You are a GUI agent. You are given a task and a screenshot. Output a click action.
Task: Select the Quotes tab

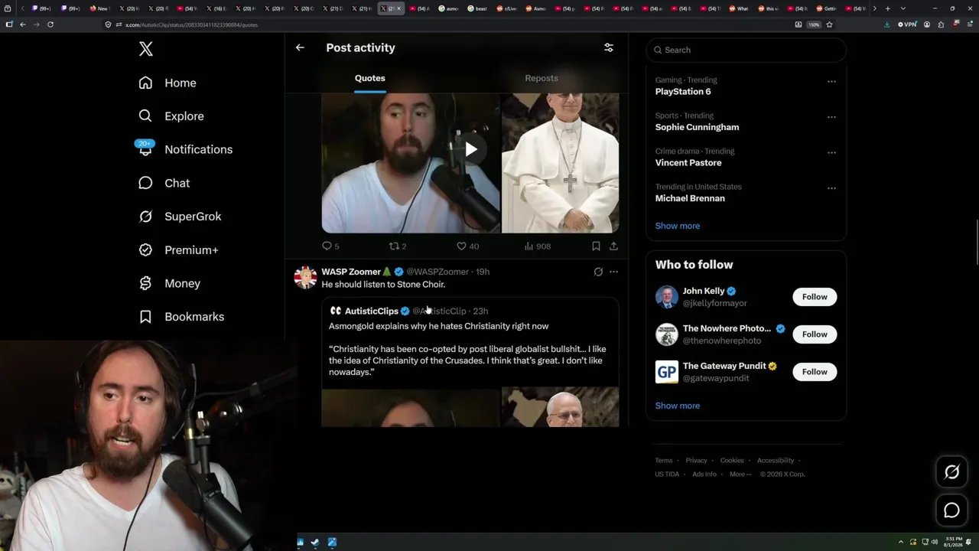tap(370, 78)
